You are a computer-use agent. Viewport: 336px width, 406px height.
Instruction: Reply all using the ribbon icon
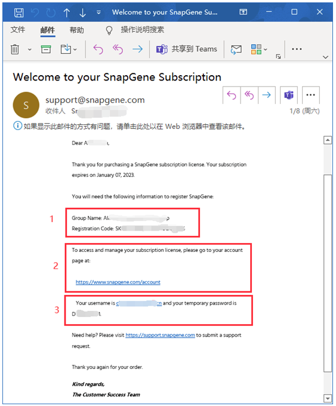[x=118, y=49]
